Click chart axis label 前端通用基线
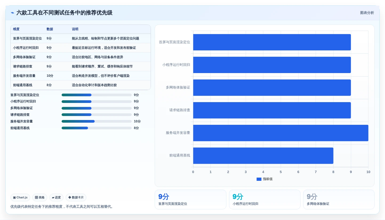Screen dimensions: 385x220 click(180, 155)
